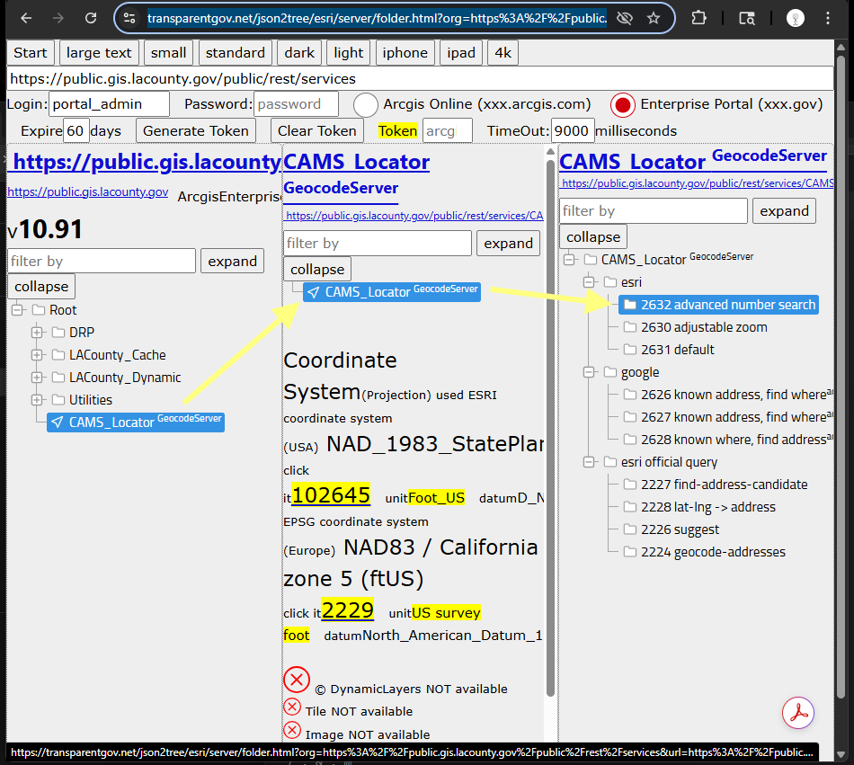Open the media search icon in toolbar
Viewport: 854px width, 765px height.
[747, 19]
